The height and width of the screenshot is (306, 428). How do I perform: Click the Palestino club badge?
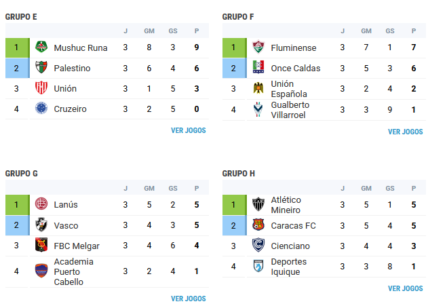(42, 68)
